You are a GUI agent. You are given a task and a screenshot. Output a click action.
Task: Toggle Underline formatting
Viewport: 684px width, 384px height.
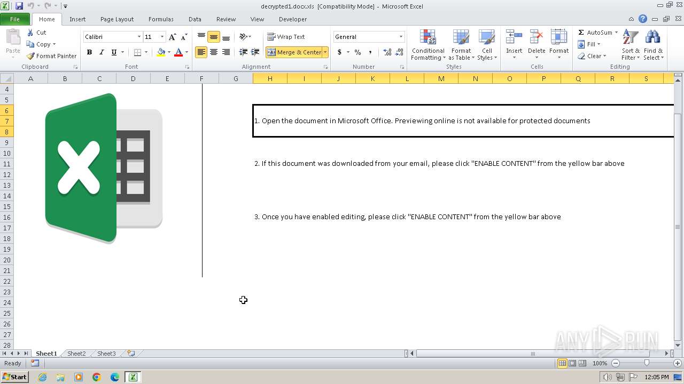pos(114,52)
